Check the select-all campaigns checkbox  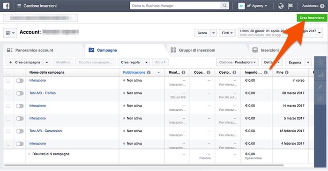coord(8,72)
